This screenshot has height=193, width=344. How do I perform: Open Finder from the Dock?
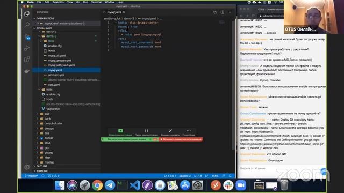coord(60,185)
